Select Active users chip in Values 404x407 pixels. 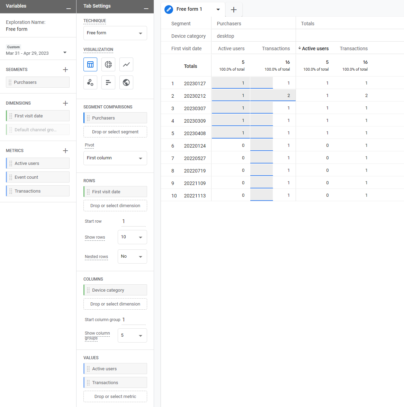[x=115, y=369]
